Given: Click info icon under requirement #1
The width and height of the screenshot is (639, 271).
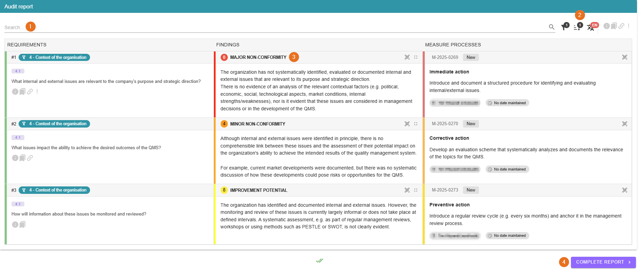Looking at the screenshot, I should click(x=15, y=92).
